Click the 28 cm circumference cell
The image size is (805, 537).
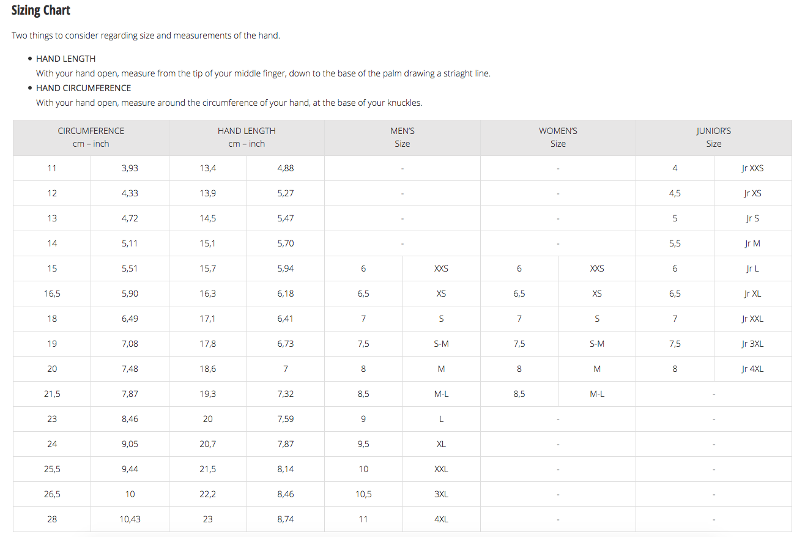(x=52, y=519)
